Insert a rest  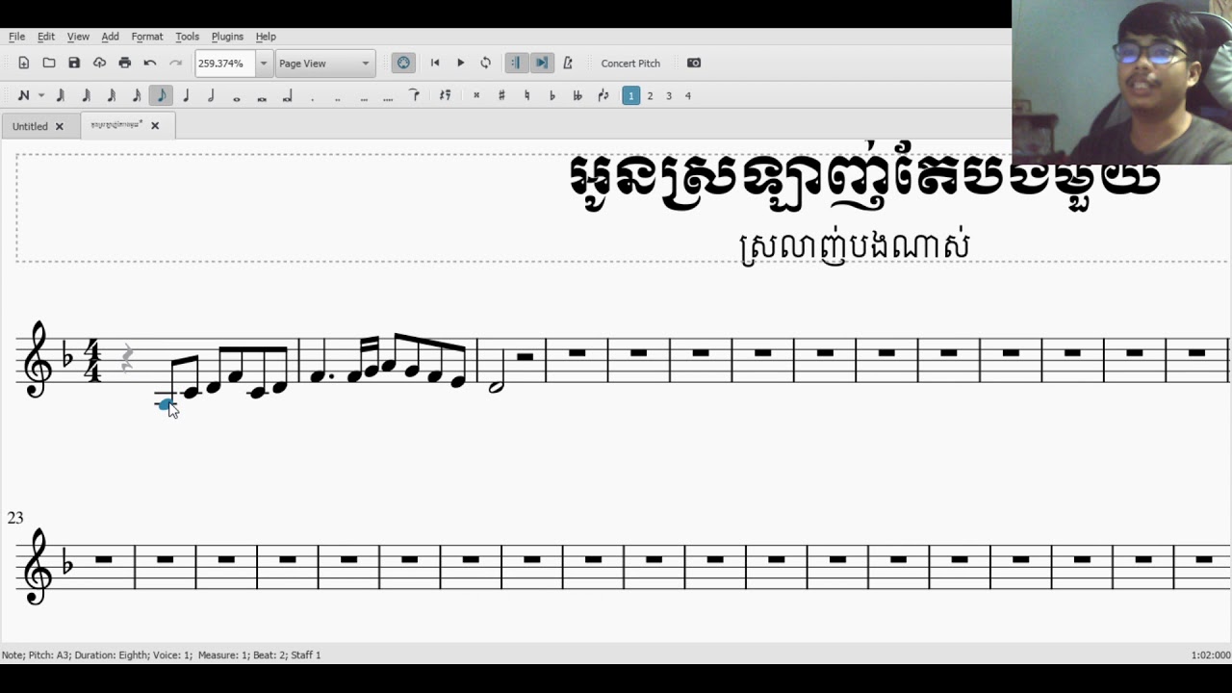pyautogui.click(x=445, y=96)
